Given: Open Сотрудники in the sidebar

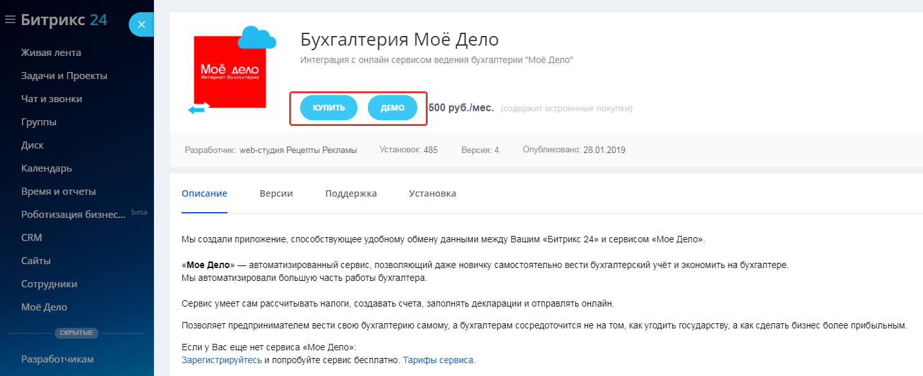Looking at the screenshot, I should click(49, 284).
